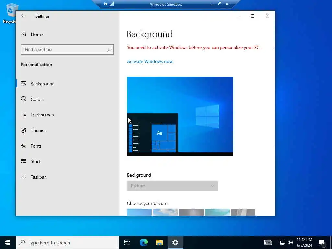Click the taskbar search box
The width and height of the screenshot is (332, 249).
click(x=67, y=243)
